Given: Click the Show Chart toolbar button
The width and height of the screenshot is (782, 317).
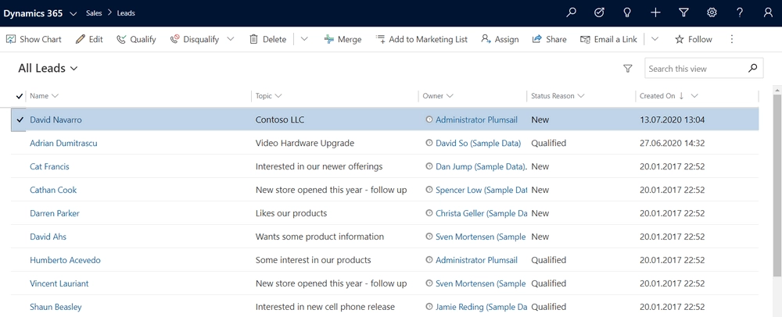Looking at the screenshot, I should (34, 39).
